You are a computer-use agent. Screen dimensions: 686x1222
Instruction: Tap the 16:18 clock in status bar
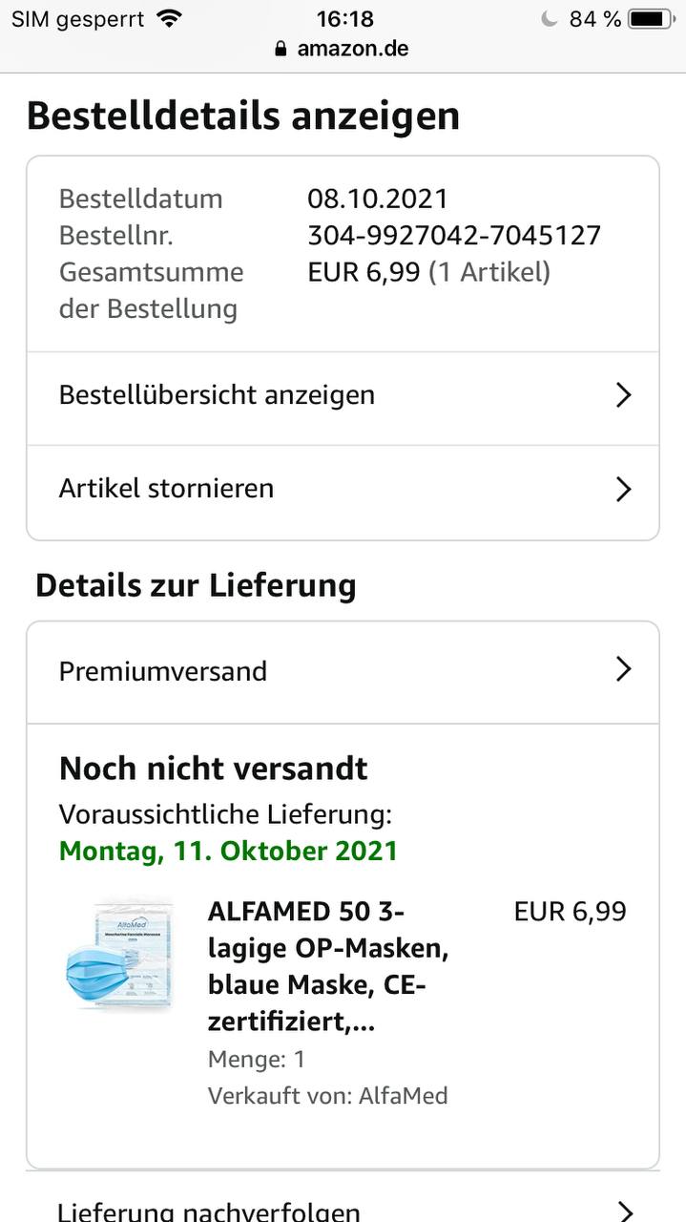344,18
